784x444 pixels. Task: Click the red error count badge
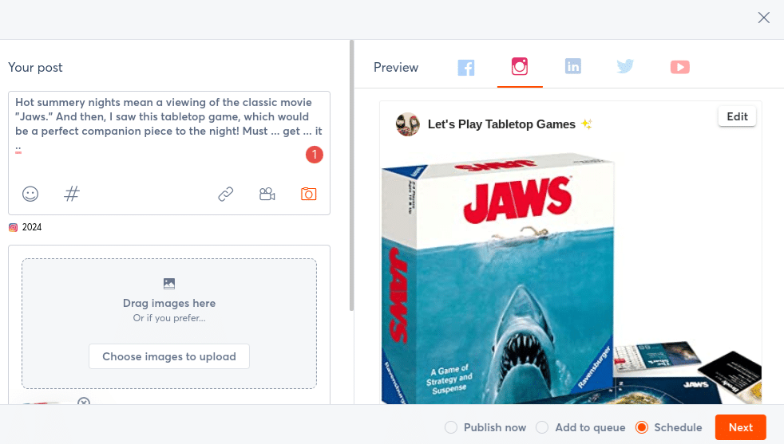tap(315, 155)
